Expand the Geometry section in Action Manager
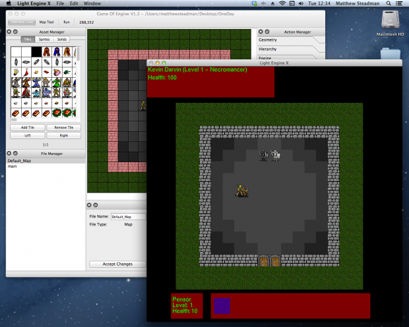This screenshot has height=327, width=409. coord(291,40)
